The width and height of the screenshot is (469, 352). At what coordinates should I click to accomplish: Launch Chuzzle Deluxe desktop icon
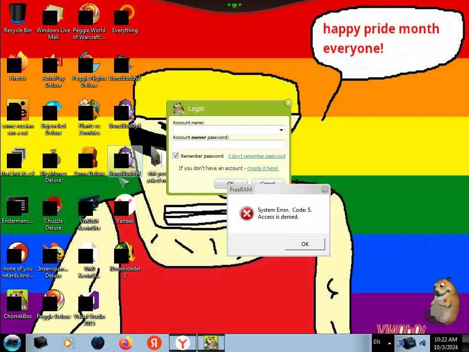pyautogui.click(x=53, y=213)
